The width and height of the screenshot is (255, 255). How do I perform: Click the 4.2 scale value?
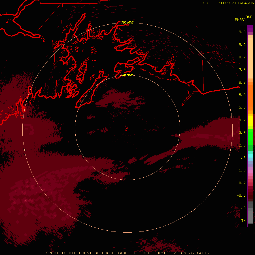point(242,120)
